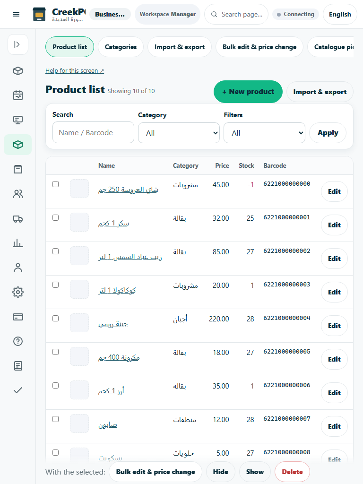Tick checkbox for جبنة رومي
Viewport: 363px width, 484px height.
click(56, 318)
